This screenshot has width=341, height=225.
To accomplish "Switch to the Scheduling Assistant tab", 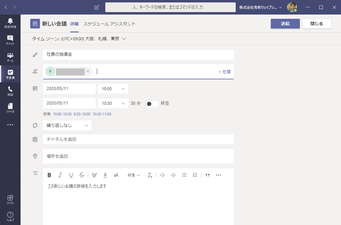I will coord(109,24).
